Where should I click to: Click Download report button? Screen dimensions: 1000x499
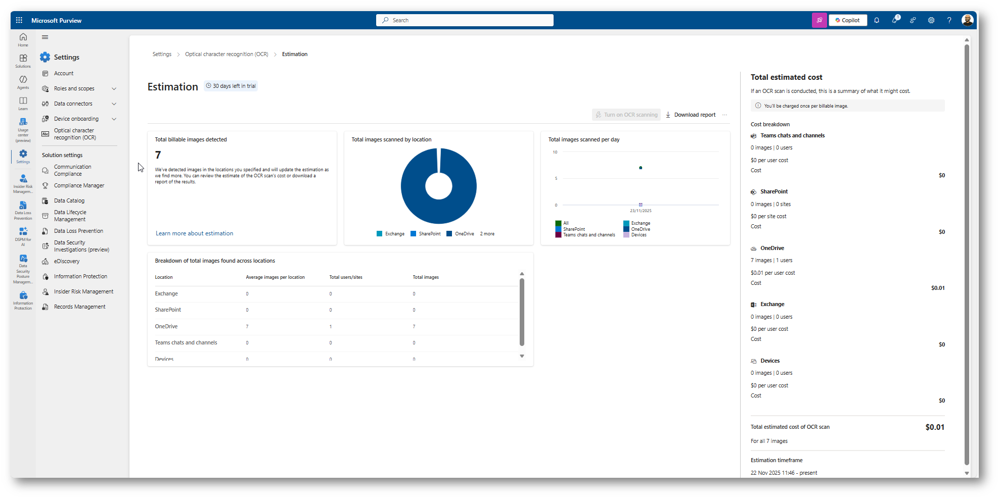pos(691,115)
